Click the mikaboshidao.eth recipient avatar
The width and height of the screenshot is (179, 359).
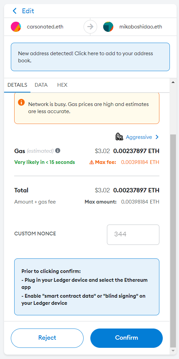[108, 27]
